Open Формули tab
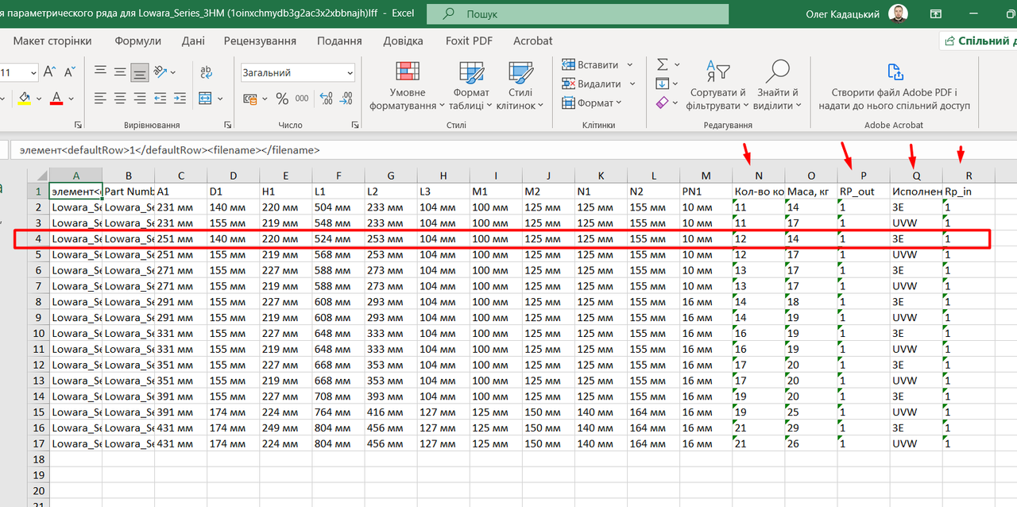 point(138,41)
